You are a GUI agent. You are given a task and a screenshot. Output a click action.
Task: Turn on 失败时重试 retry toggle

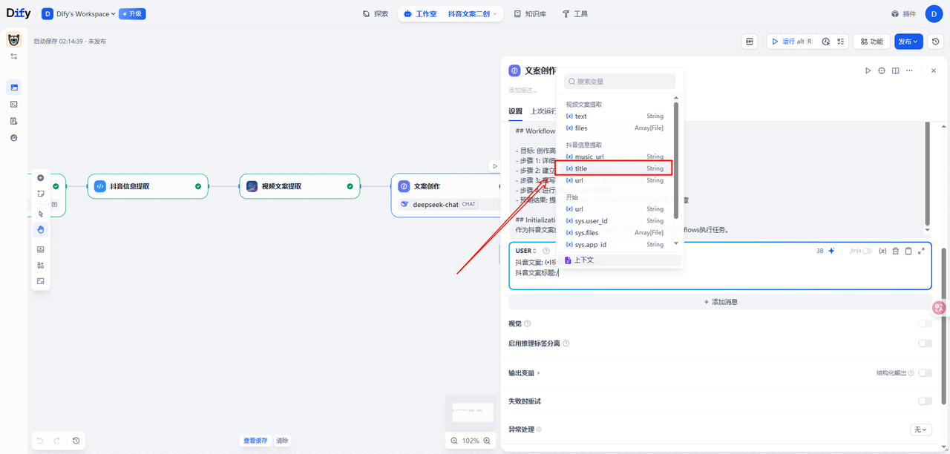tap(925, 401)
